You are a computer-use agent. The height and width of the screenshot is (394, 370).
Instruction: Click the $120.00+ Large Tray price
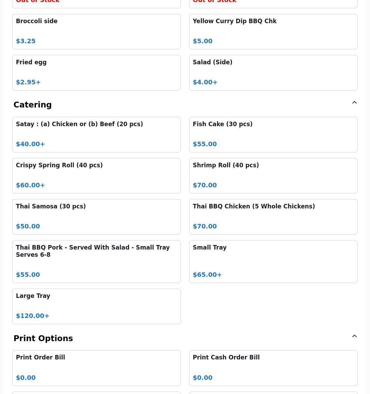[x=33, y=316]
